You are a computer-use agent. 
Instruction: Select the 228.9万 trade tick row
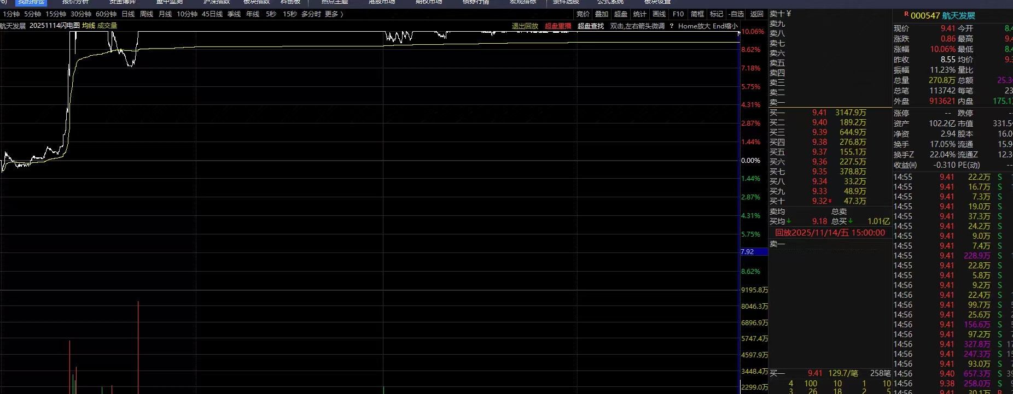tap(952, 256)
